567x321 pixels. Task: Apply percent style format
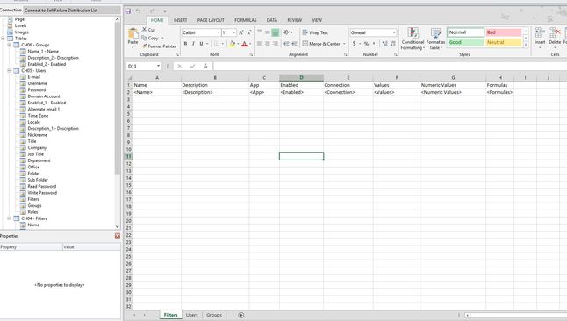(x=366, y=44)
